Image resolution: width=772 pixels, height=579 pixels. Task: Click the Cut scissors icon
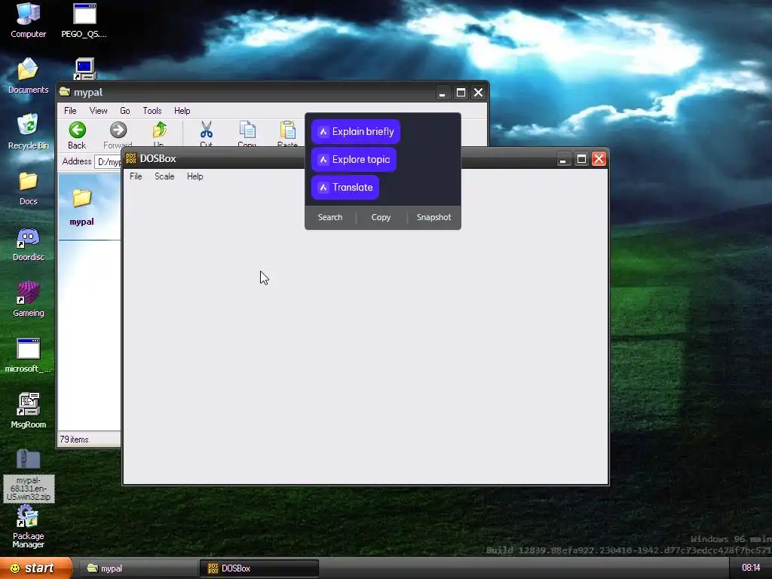point(207,134)
